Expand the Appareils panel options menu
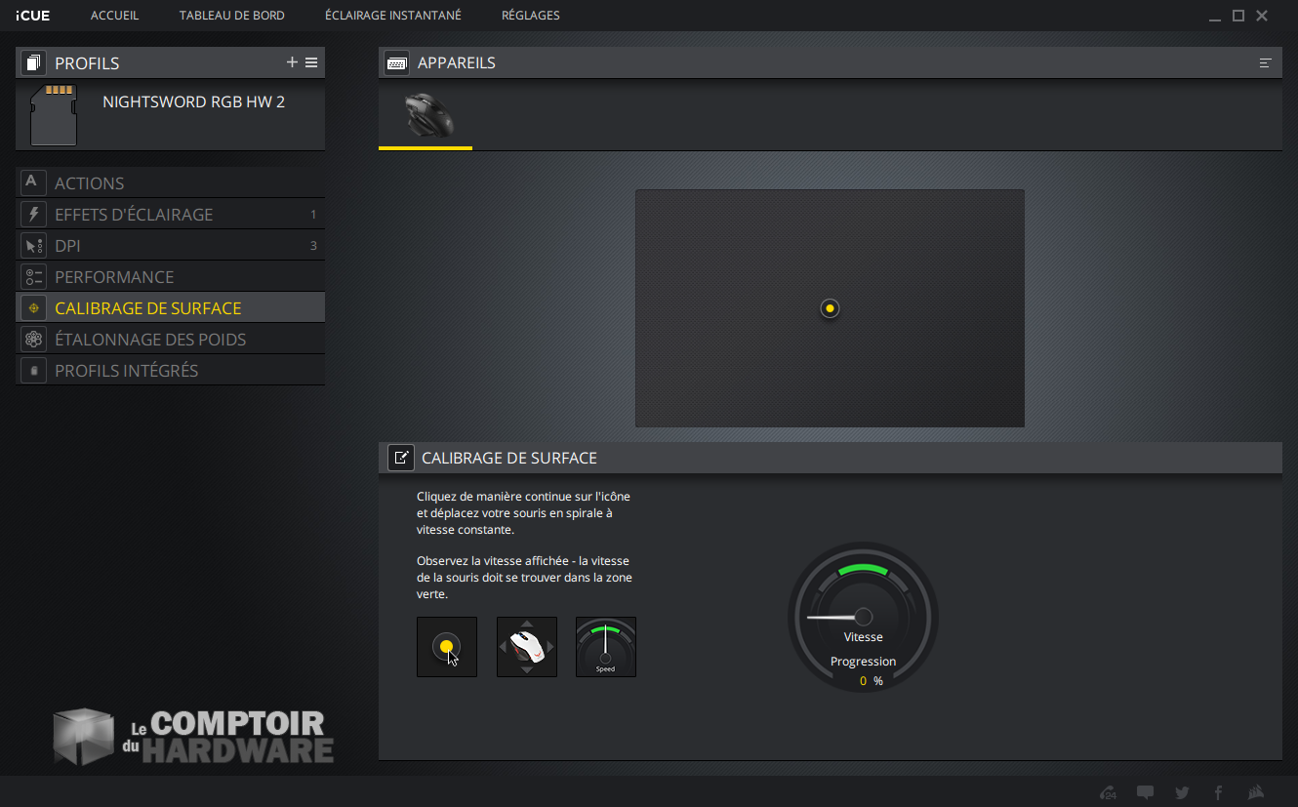This screenshot has width=1298, height=807. [1265, 63]
